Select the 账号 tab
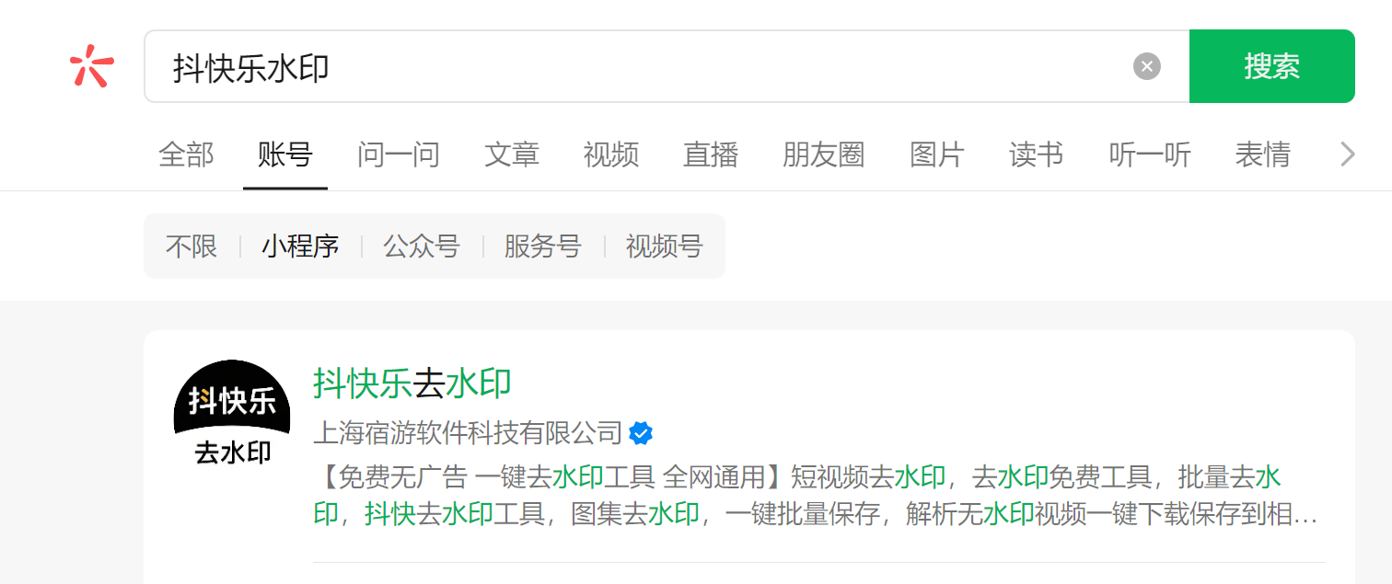Viewport: 1392px width, 584px height. [285, 155]
